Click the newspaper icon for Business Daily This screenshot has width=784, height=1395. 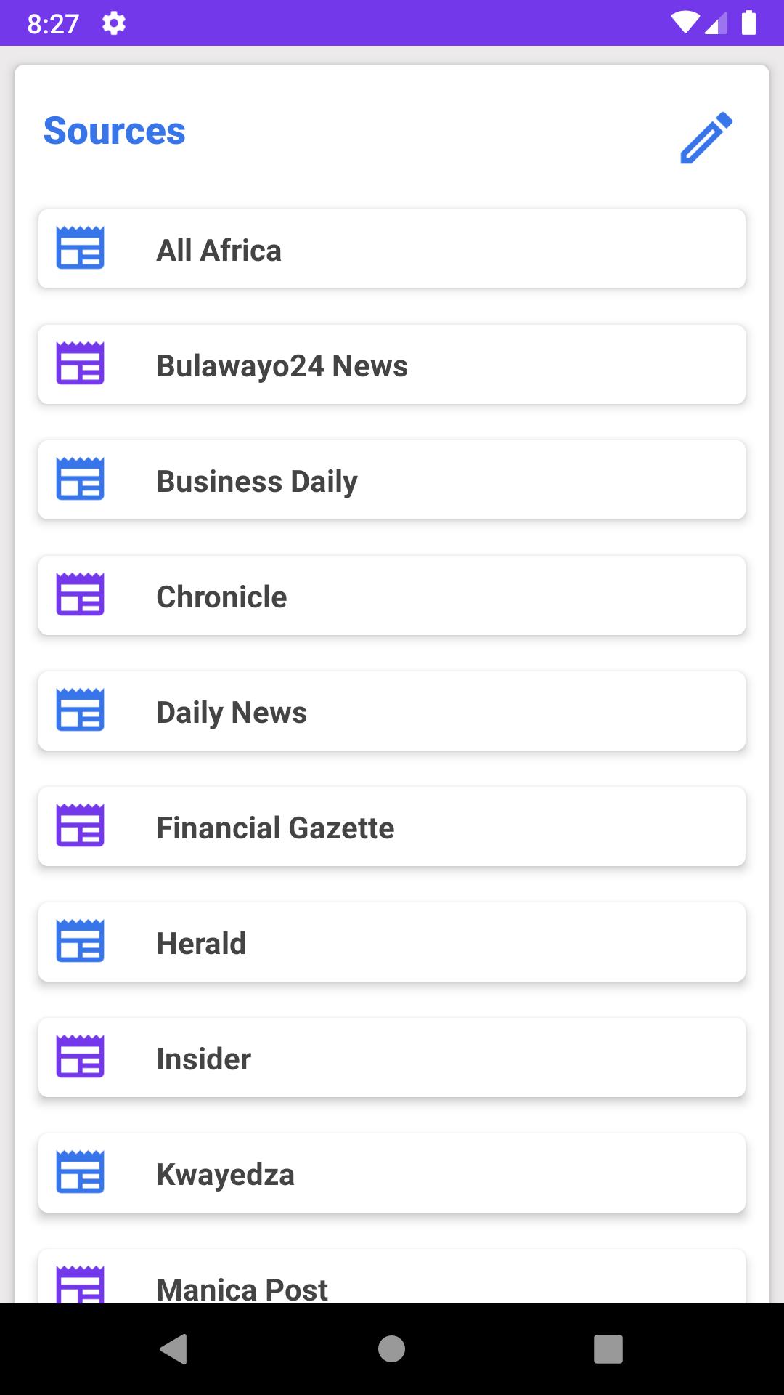(x=81, y=479)
